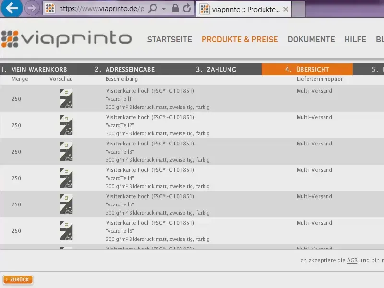
Task: Reload the page with refresh icon
Action: (x=187, y=8)
